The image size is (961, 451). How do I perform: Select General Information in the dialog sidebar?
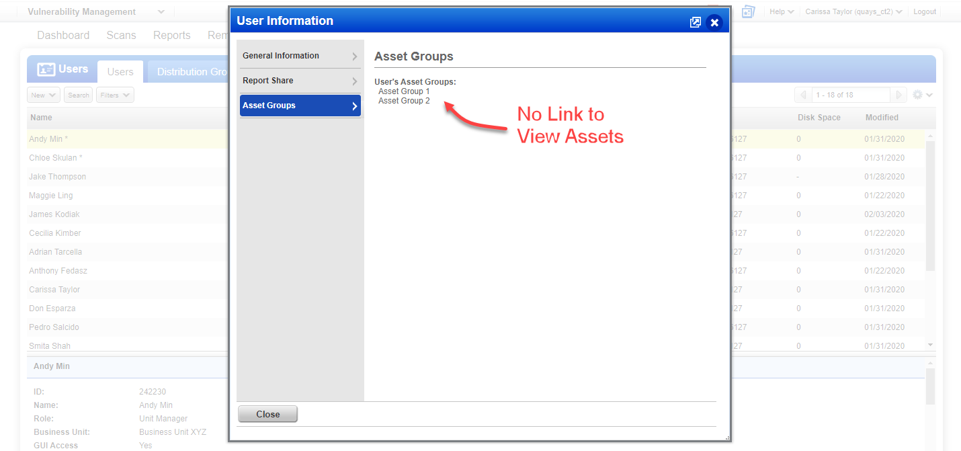tap(300, 56)
